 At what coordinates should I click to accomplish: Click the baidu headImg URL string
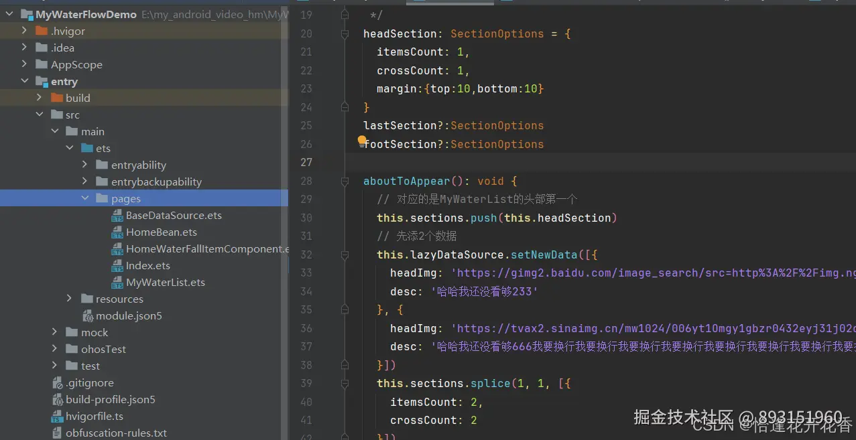pyautogui.click(x=653, y=273)
